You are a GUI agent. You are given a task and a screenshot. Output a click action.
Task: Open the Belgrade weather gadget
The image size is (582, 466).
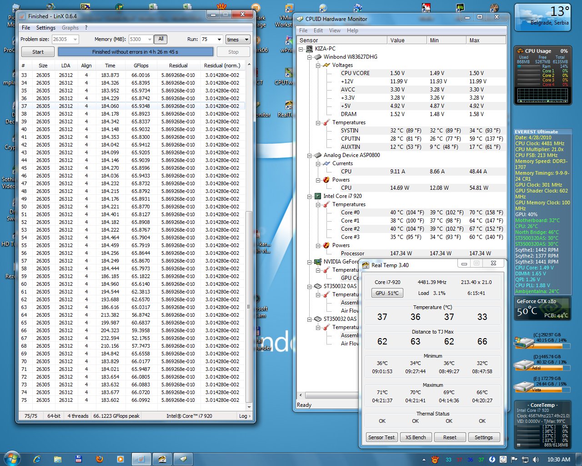(543, 17)
